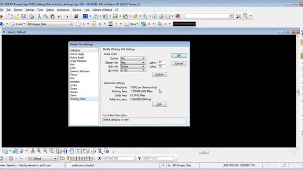Click the Element Information (i) icon
The height and width of the screenshot is (170, 303).
click(x=155, y=16)
